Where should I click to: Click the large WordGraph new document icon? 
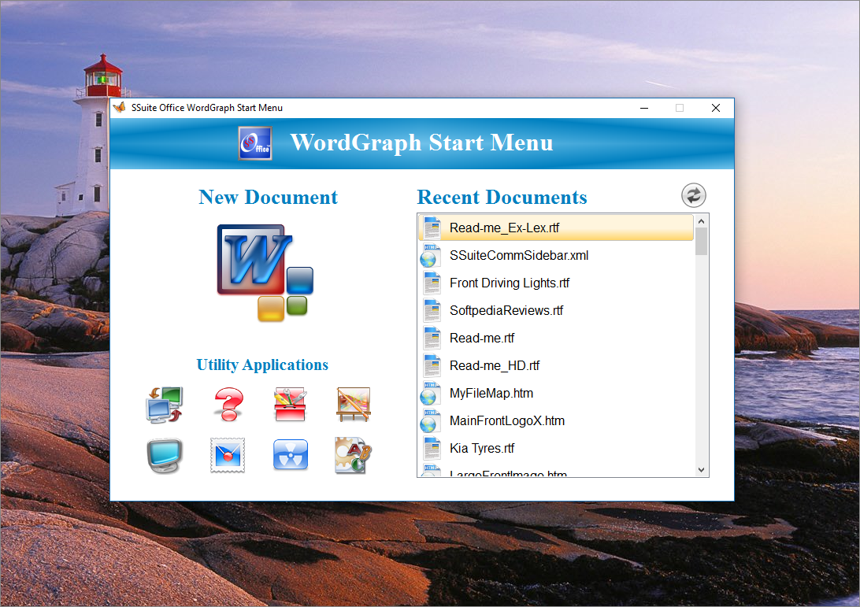tap(265, 272)
